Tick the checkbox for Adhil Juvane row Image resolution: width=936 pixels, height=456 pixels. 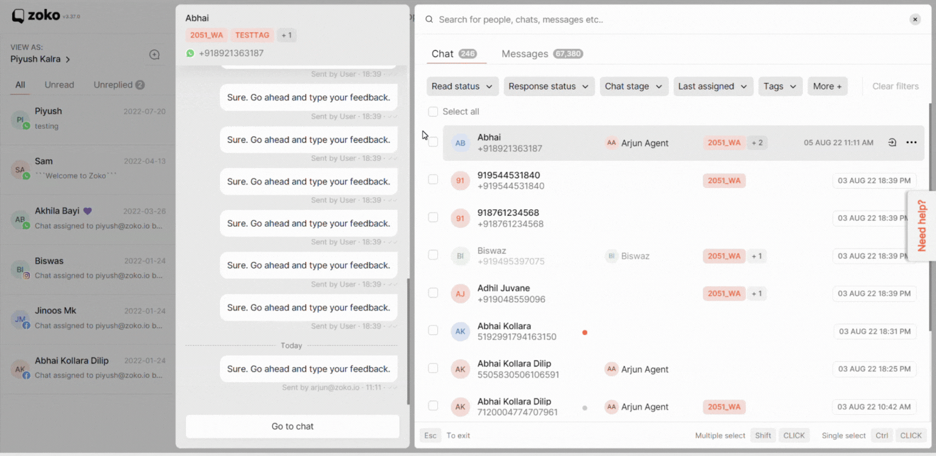pyautogui.click(x=433, y=293)
